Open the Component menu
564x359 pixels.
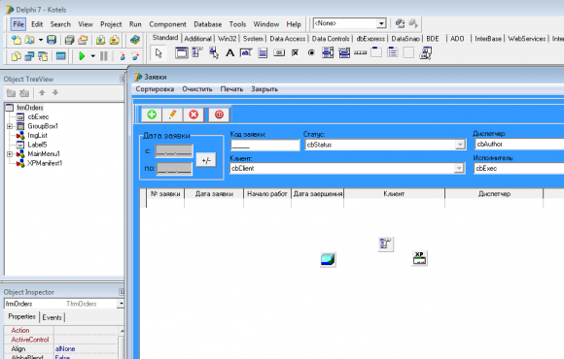[x=167, y=24]
